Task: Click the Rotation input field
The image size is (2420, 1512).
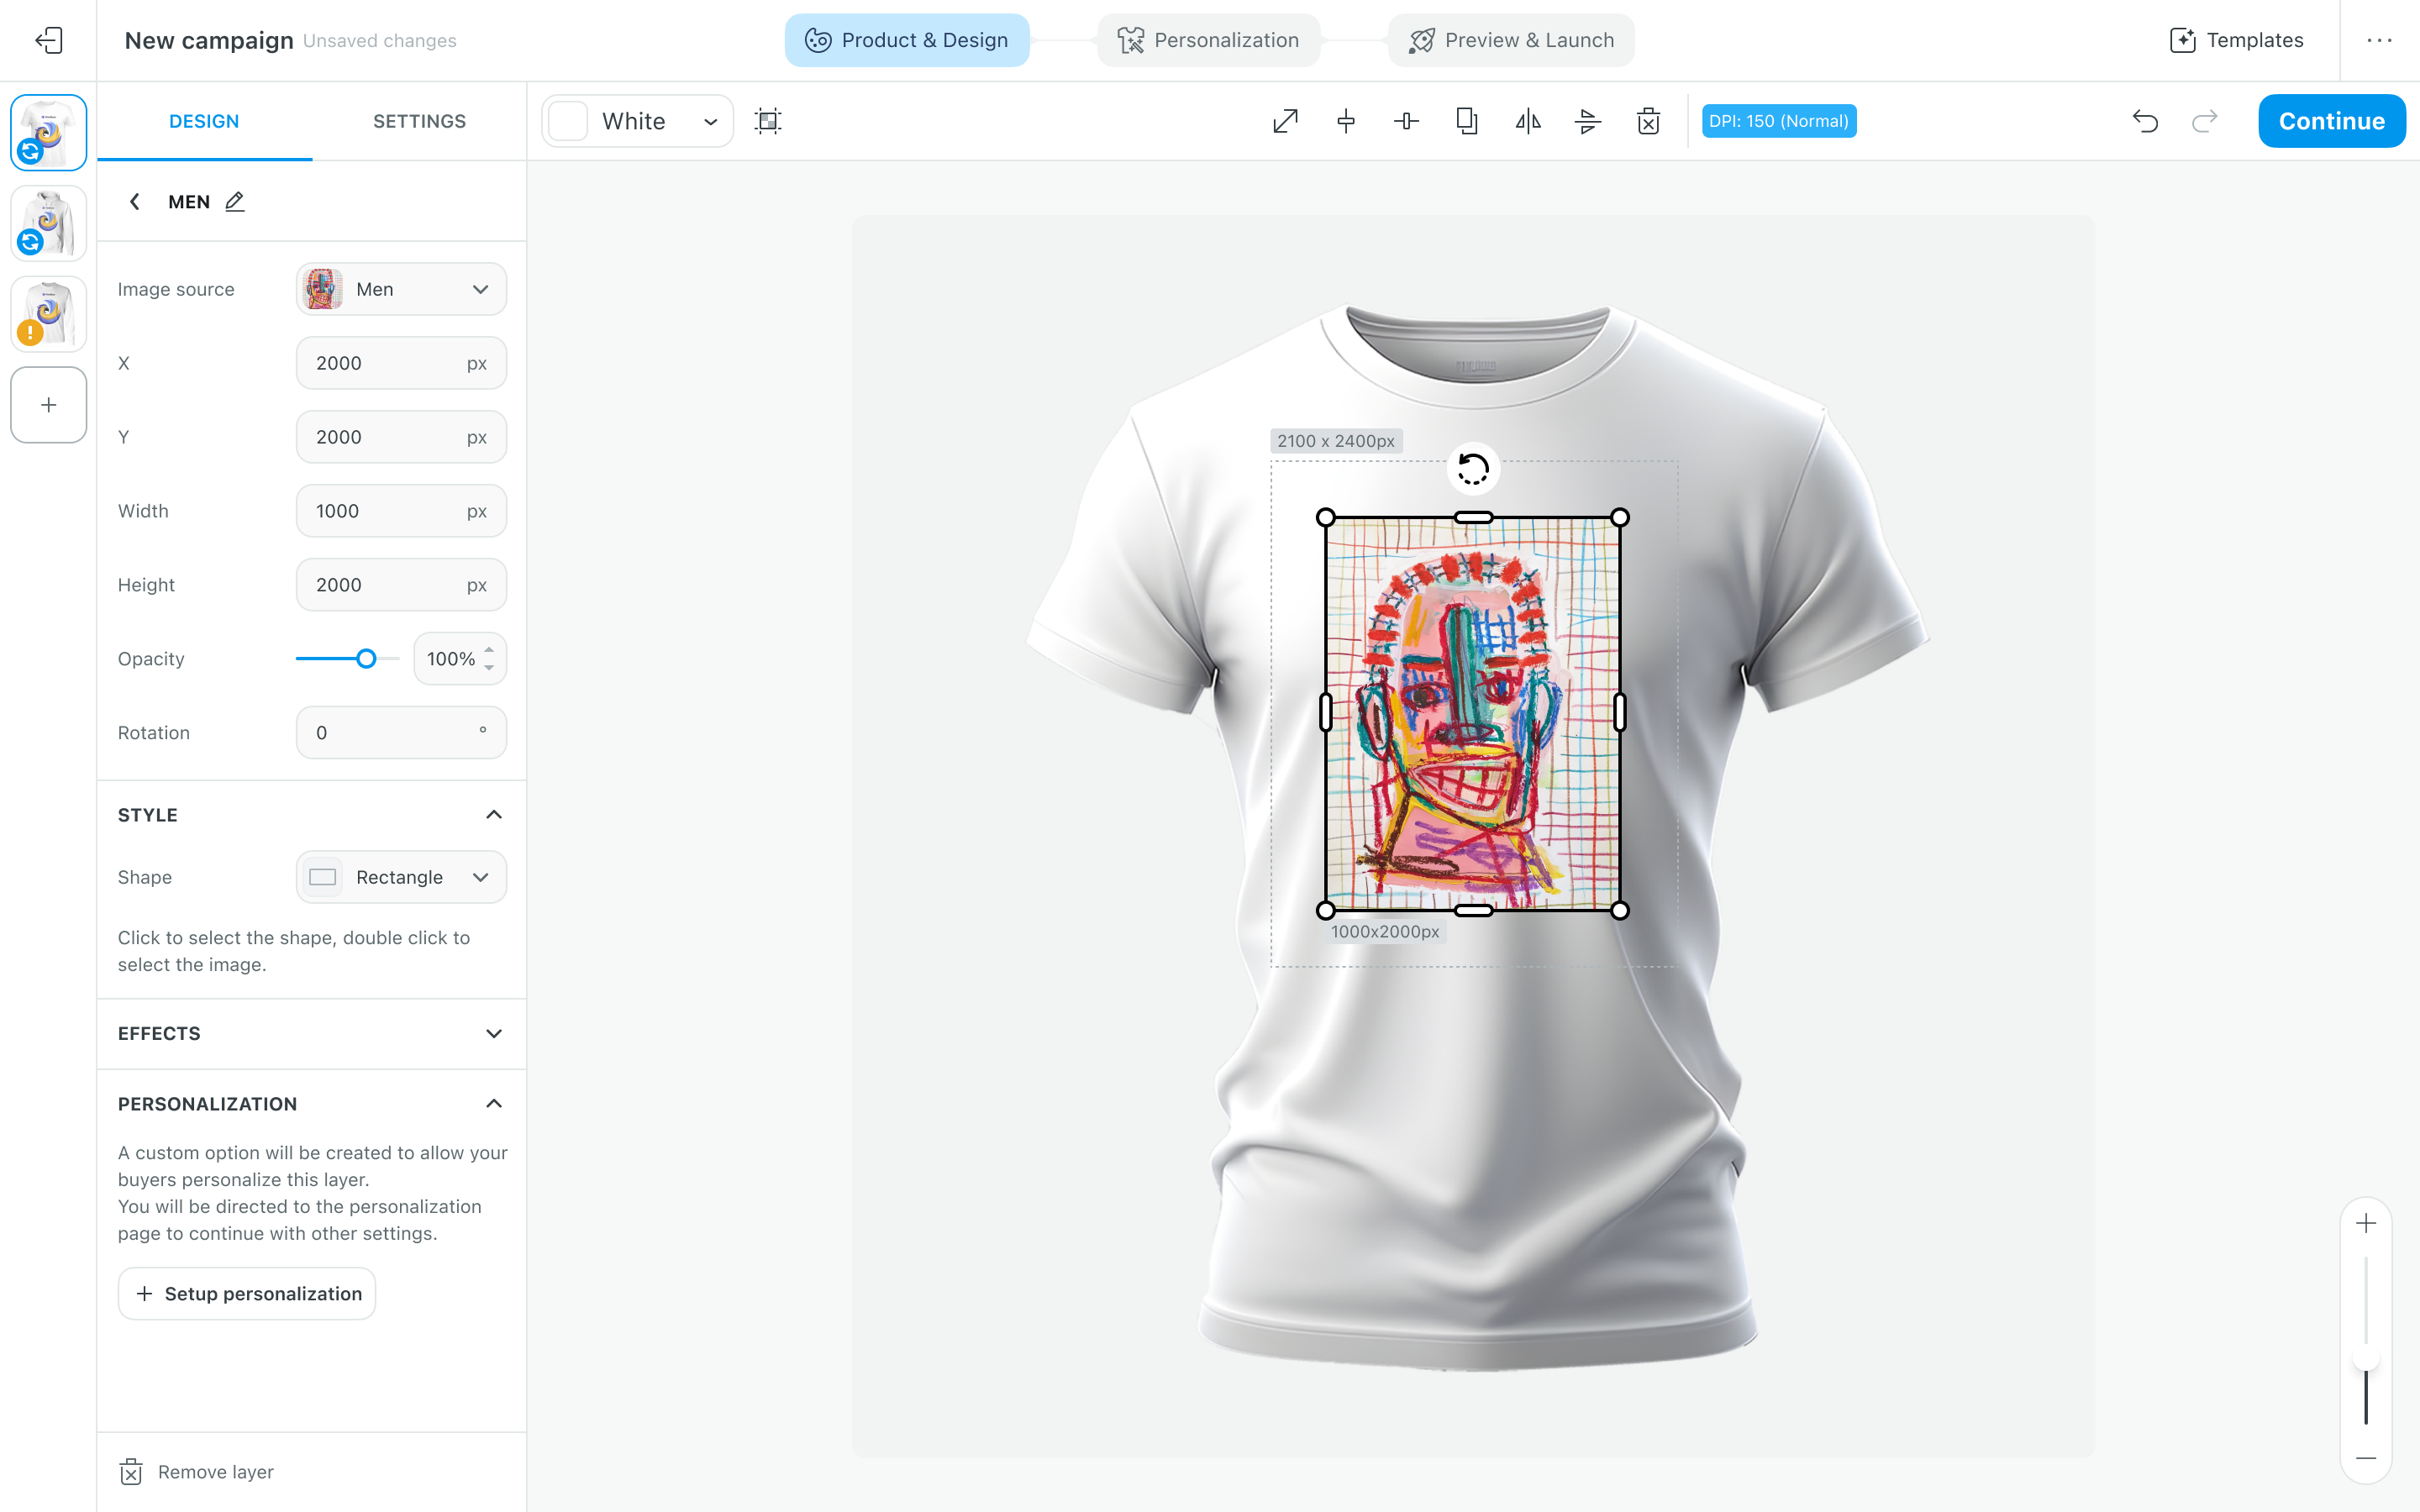Action: [401, 733]
